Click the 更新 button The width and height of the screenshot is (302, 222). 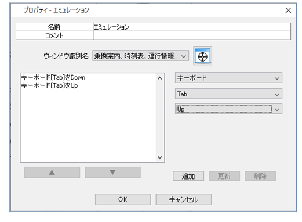tap(224, 176)
